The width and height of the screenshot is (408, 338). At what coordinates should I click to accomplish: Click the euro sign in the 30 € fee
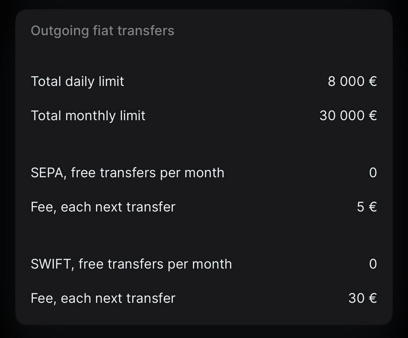click(x=373, y=298)
